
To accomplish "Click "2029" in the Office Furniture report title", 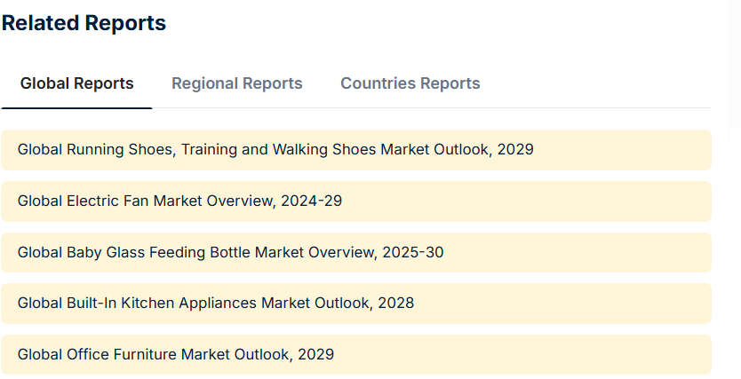I will click(x=316, y=354).
